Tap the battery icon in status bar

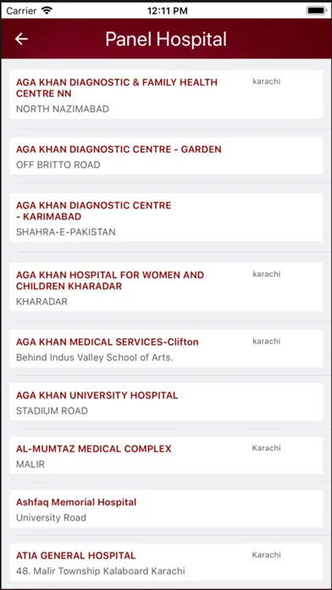point(315,10)
